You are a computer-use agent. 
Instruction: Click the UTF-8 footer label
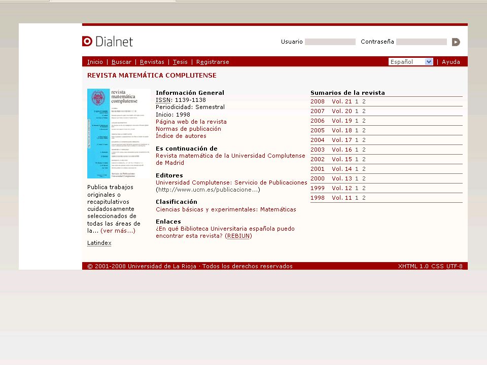click(x=455, y=266)
